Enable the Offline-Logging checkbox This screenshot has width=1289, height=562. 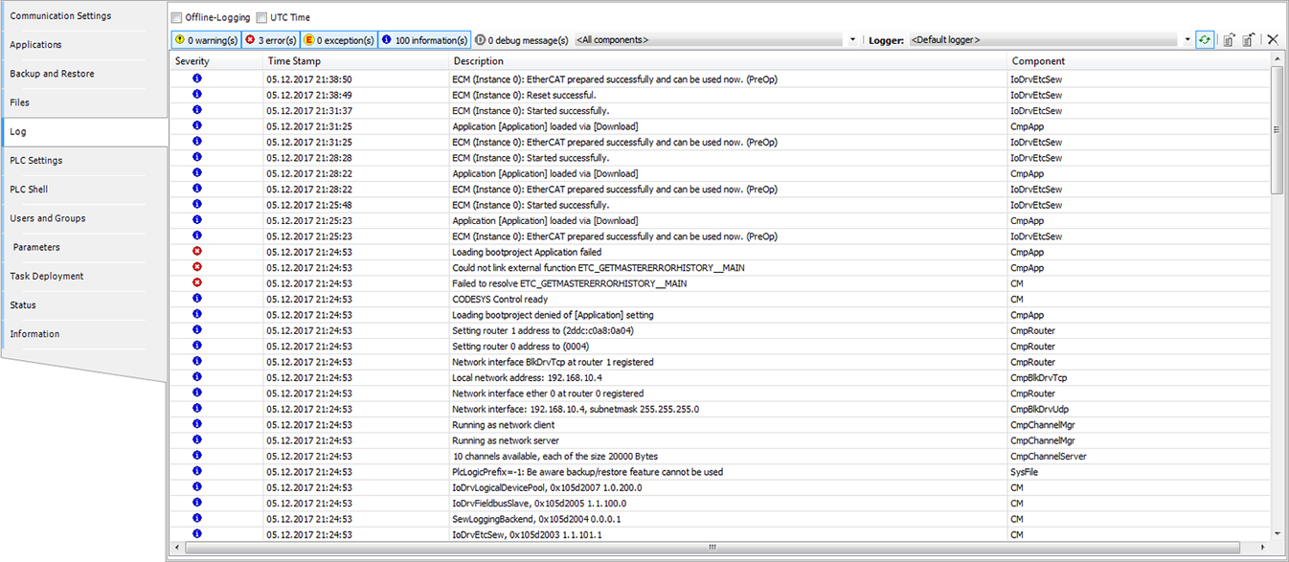tap(177, 17)
